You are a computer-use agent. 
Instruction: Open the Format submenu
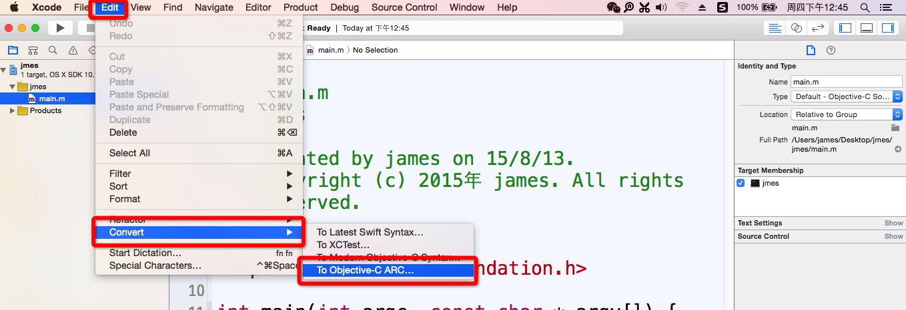click(x=198, y=199)
